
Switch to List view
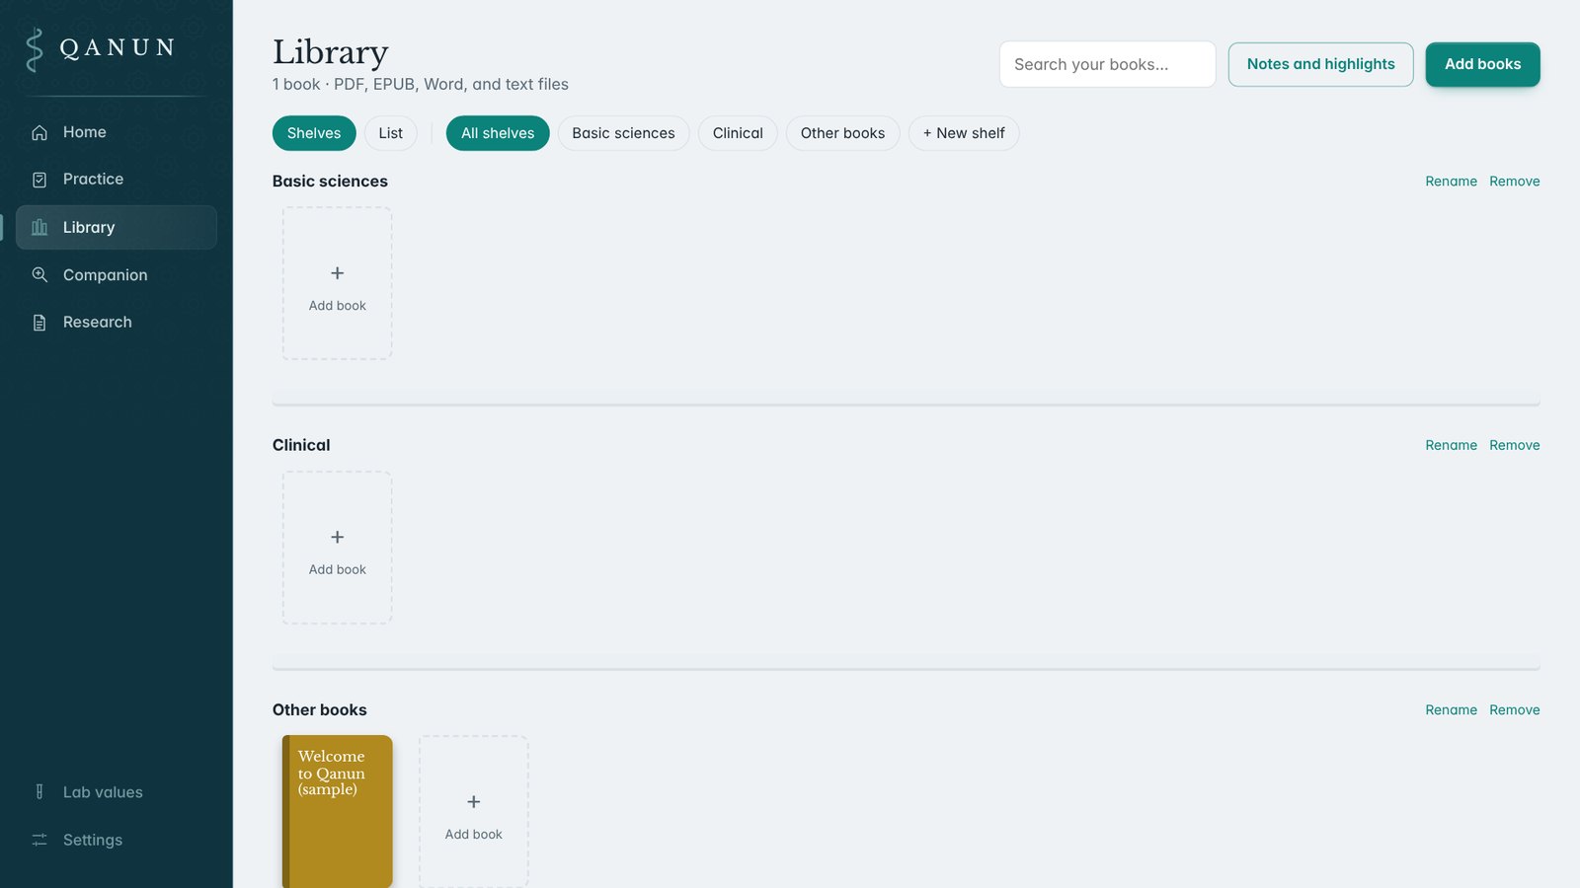391,133
